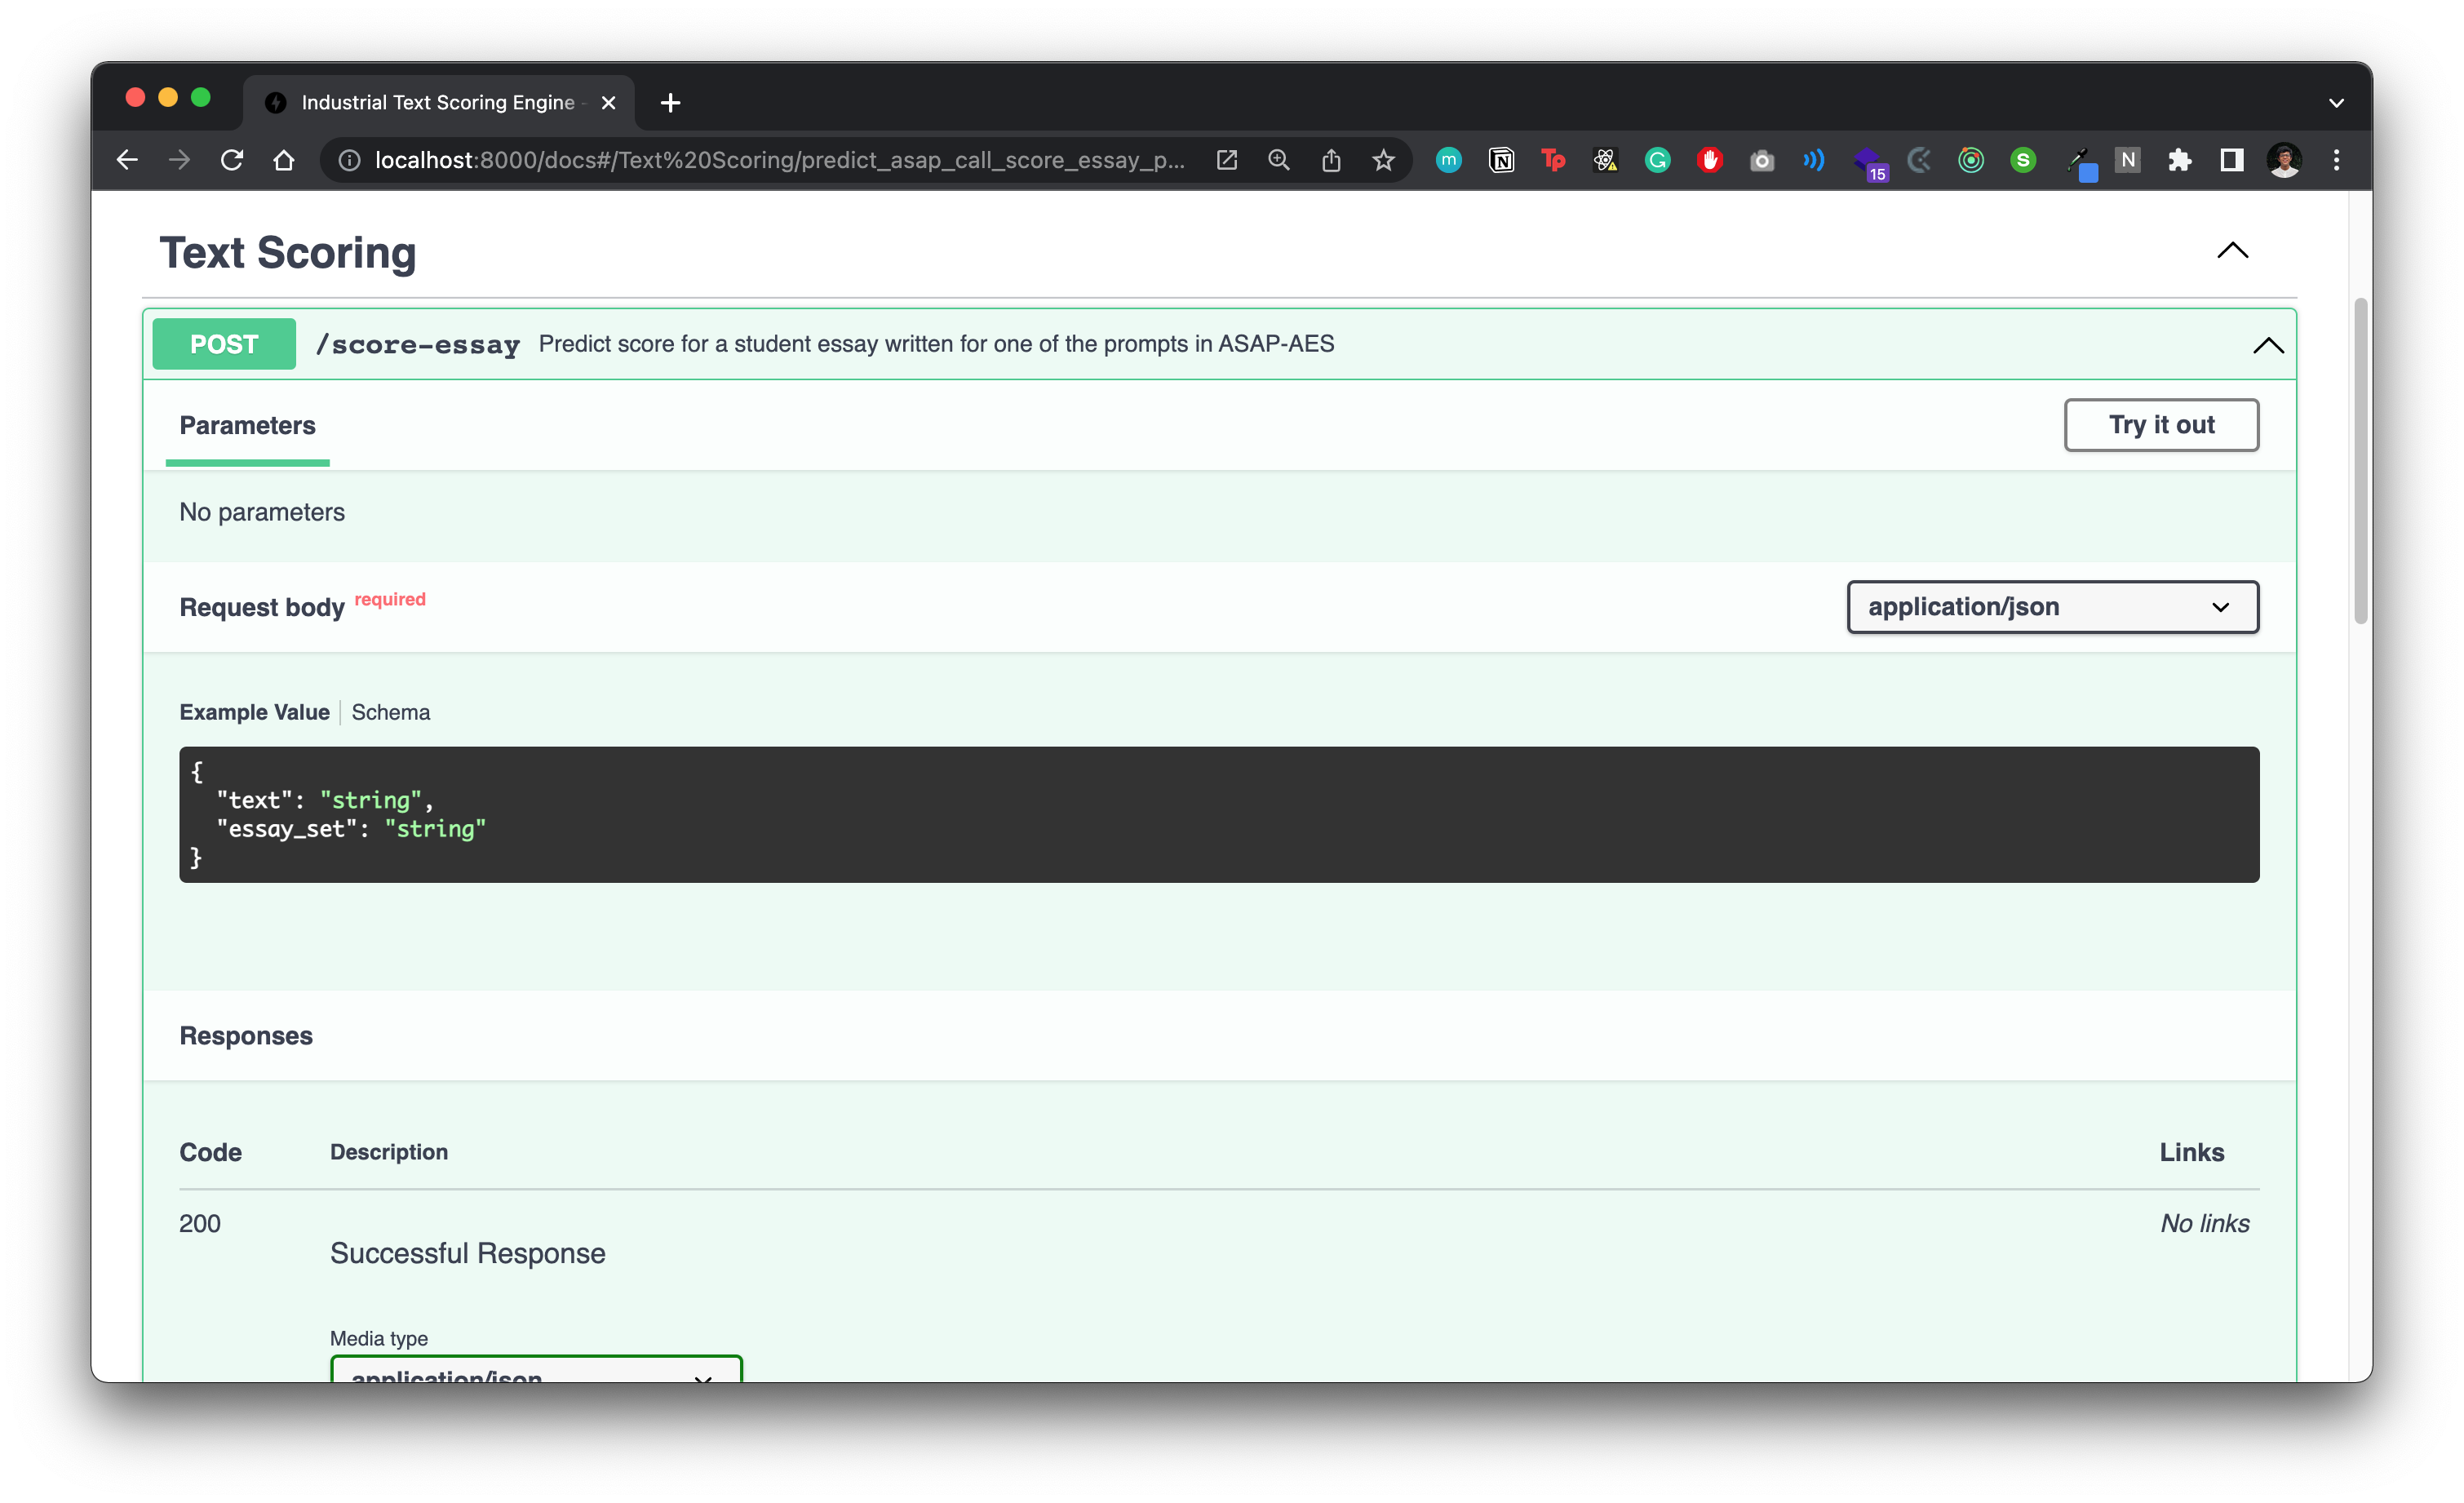Image resolution: width=2464 pixels, height=1503 pixels.
Task: Share the page via the share icon
Action: pyautogui.click(x=1331, y=160)
